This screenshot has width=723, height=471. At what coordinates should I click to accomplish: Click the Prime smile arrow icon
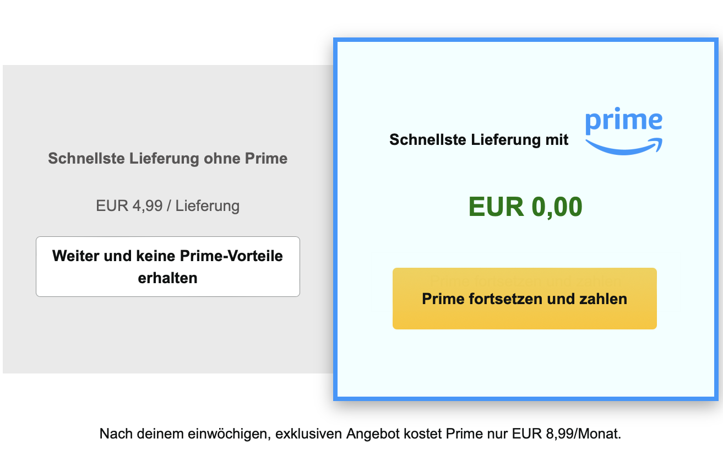coord(623,146)
